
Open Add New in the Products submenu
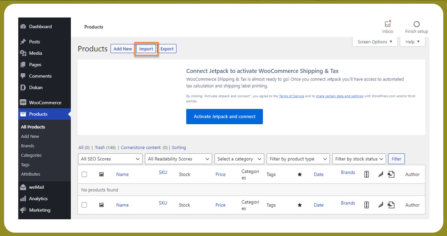(30, 136)
